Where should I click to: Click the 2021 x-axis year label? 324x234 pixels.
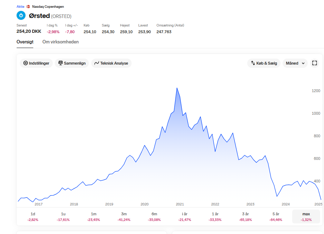coord(180,204)
